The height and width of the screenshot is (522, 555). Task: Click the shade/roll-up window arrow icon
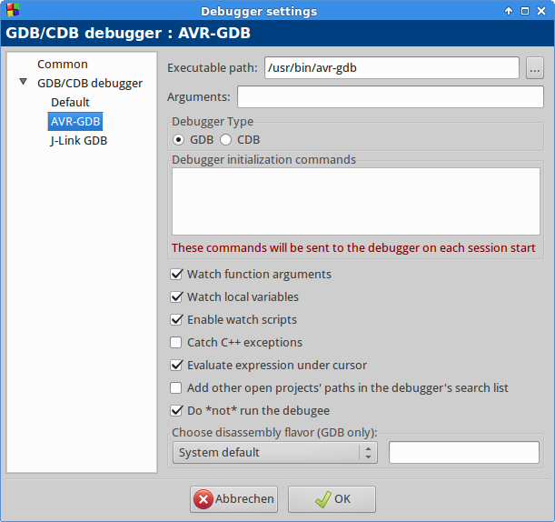pyautogui.click(x=509, y=11)
